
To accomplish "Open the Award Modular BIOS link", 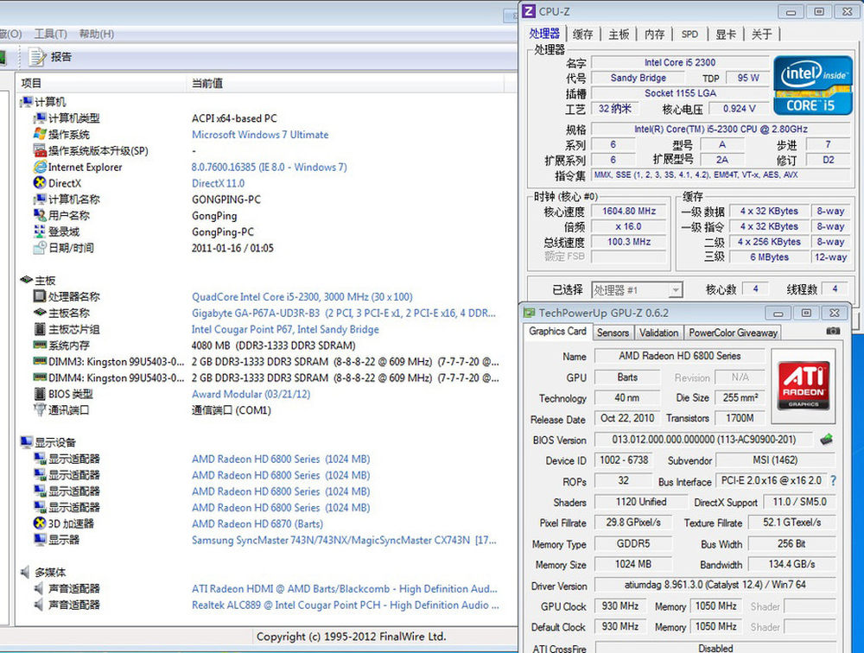I will pyautogui.click(x=251, y=394).
